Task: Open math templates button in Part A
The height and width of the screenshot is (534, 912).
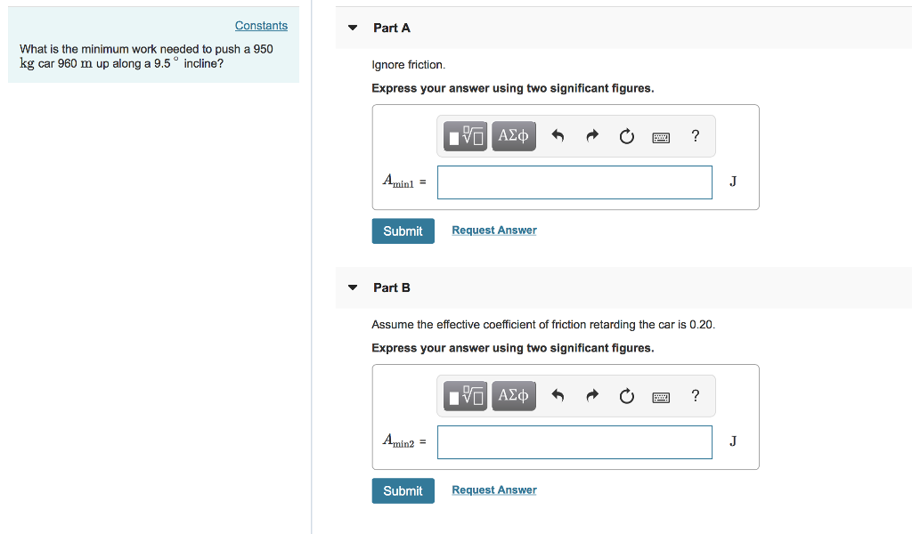Action: (465, 136)
